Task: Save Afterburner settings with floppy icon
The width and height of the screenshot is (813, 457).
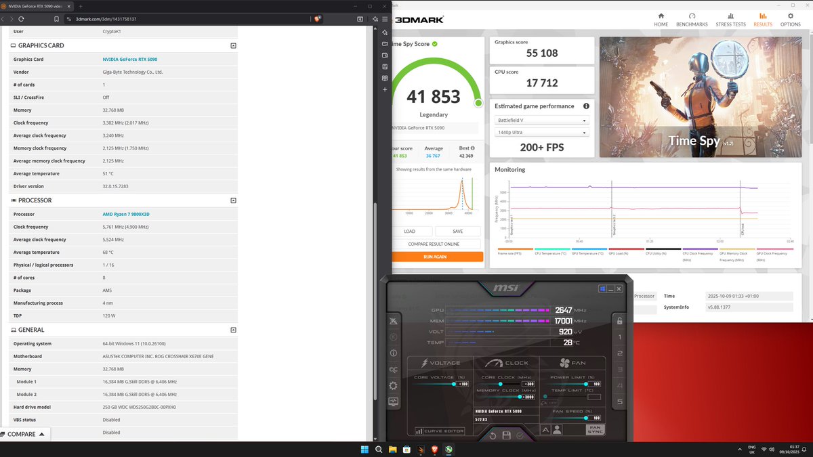Action: click(506, 435)
